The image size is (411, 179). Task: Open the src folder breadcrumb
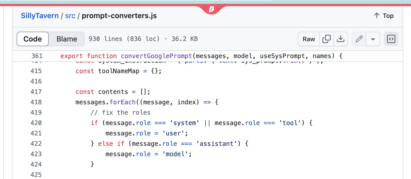pos(70,16)
